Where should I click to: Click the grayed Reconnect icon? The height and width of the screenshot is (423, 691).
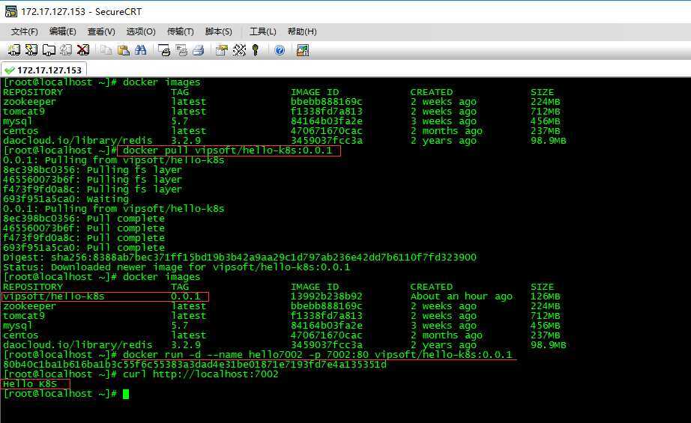[66, 50]
